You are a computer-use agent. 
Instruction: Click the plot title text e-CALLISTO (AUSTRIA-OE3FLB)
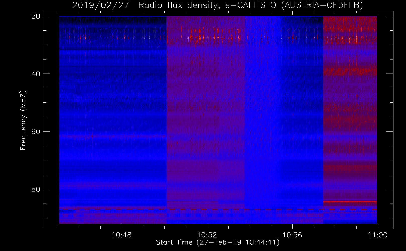tap(294, 5)
